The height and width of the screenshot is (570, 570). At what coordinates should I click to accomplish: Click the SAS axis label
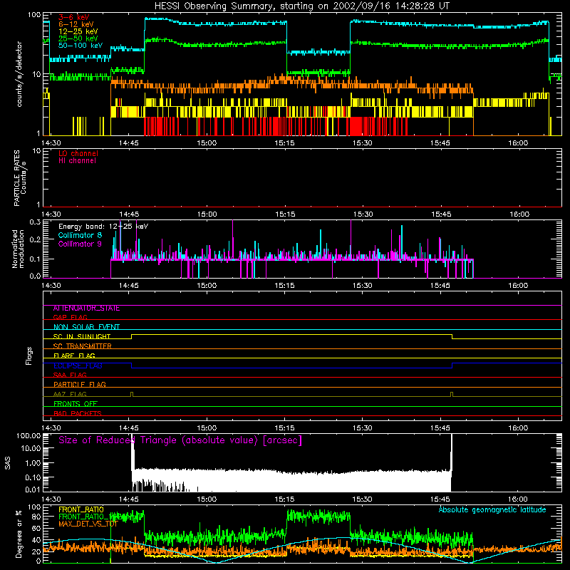[x=8, y=463]
